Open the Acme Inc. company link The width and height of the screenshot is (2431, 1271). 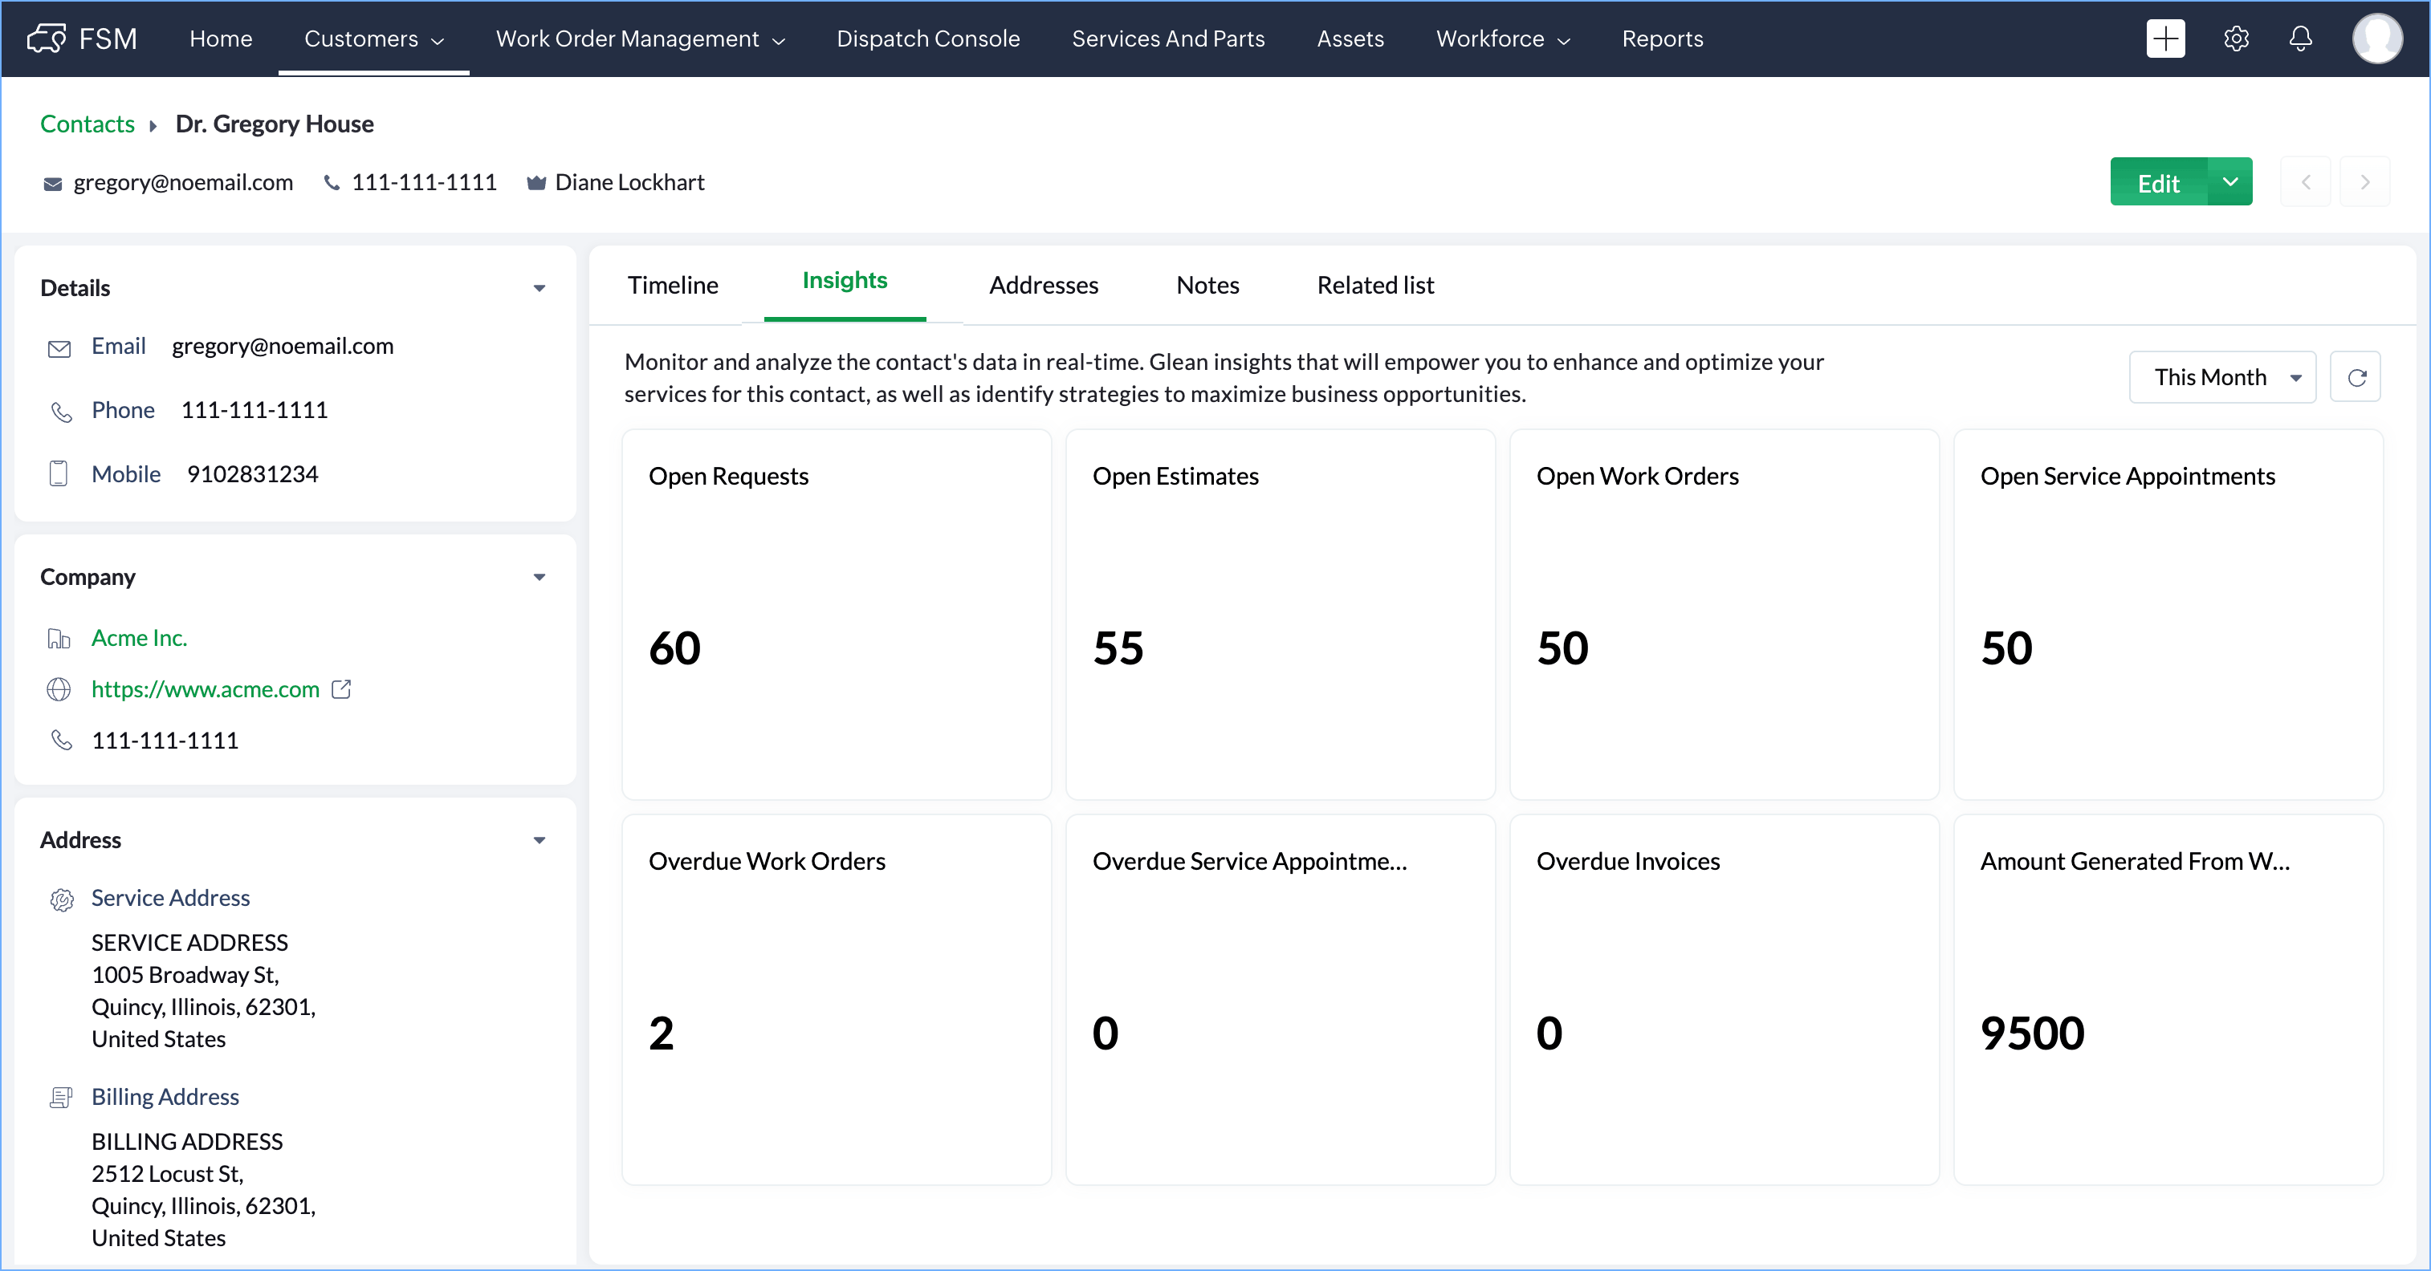139,639
